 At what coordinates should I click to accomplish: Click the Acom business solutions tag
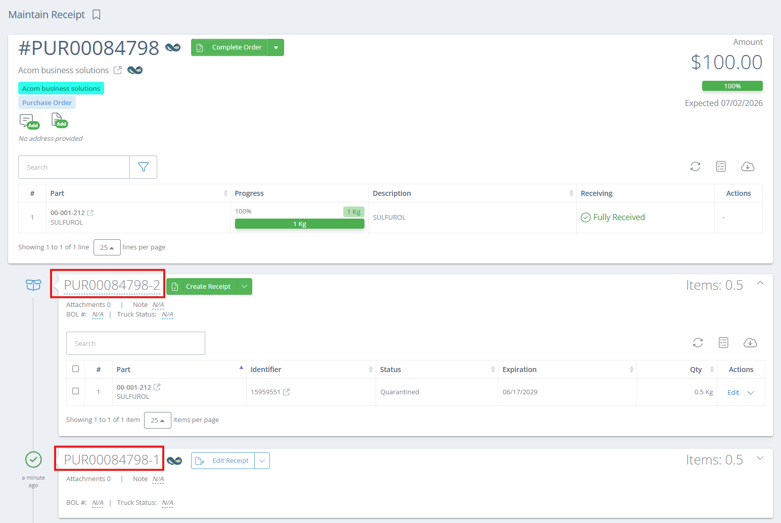click(61, 88)
